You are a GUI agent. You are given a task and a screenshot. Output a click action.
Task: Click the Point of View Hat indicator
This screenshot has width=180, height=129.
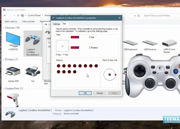110,75
